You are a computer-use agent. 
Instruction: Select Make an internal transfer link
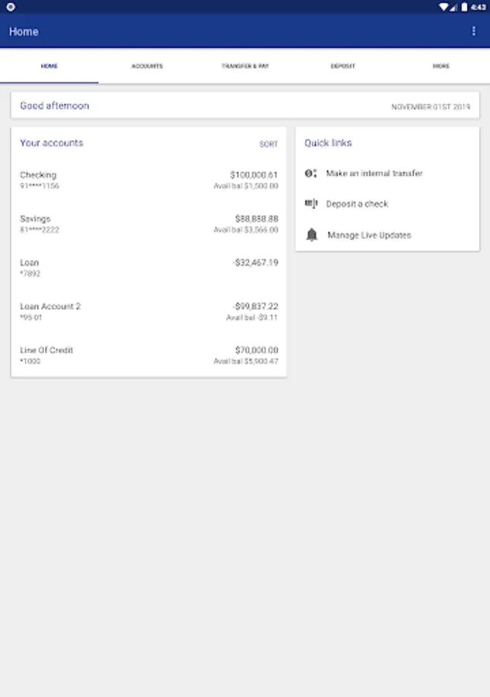pyautogui.click(x=374, y=173)
